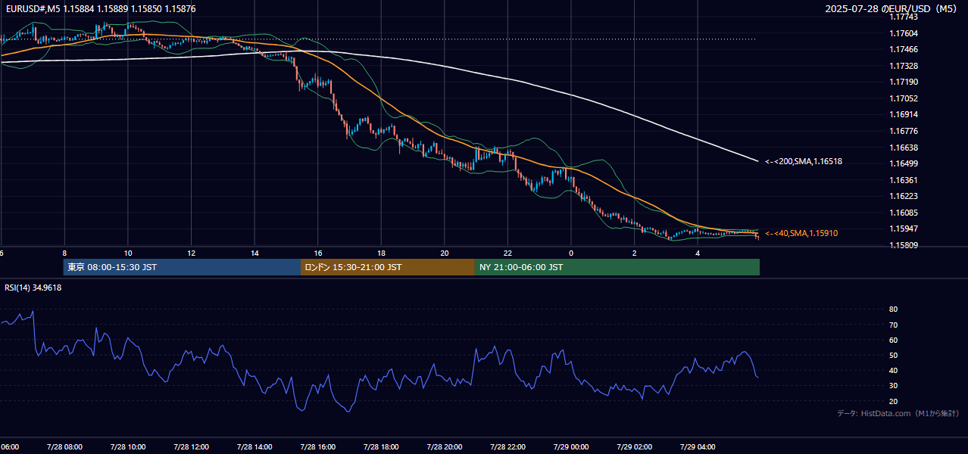968x454 pixels.
Task: Click the '7/29 00:00' bottom time label
Action: (571, 446)
